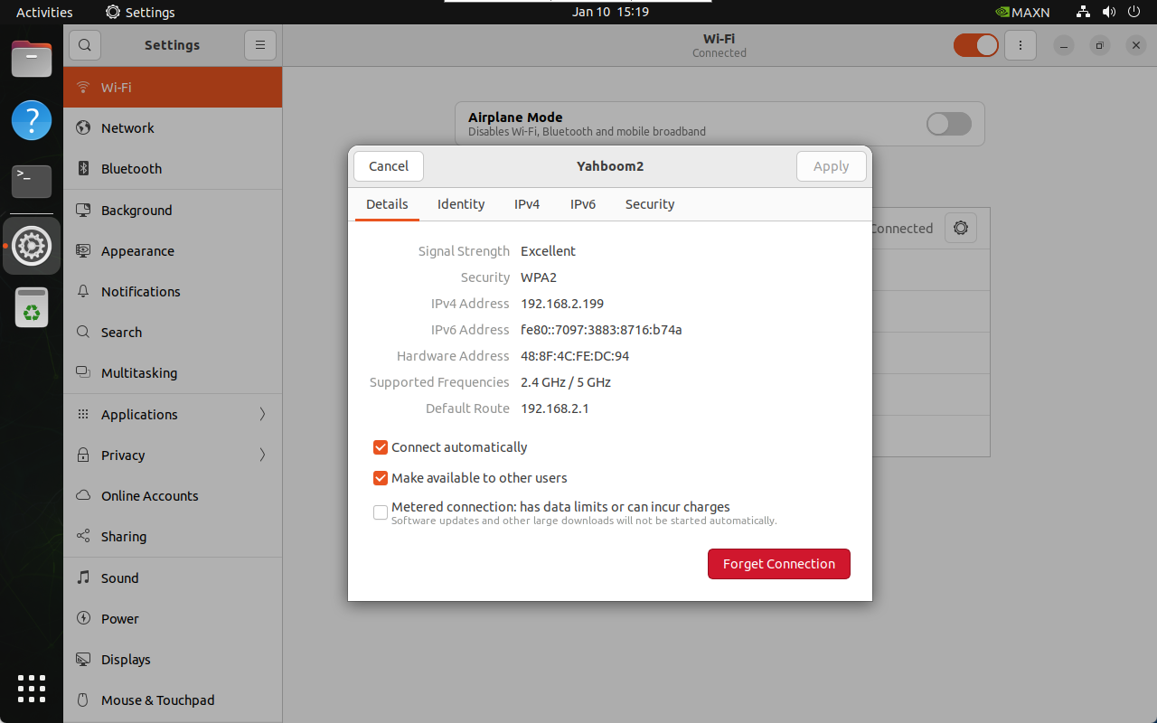Click the Forget Connection button
The height and width of the screenshot is (723, 1157).
coord(778,564)
